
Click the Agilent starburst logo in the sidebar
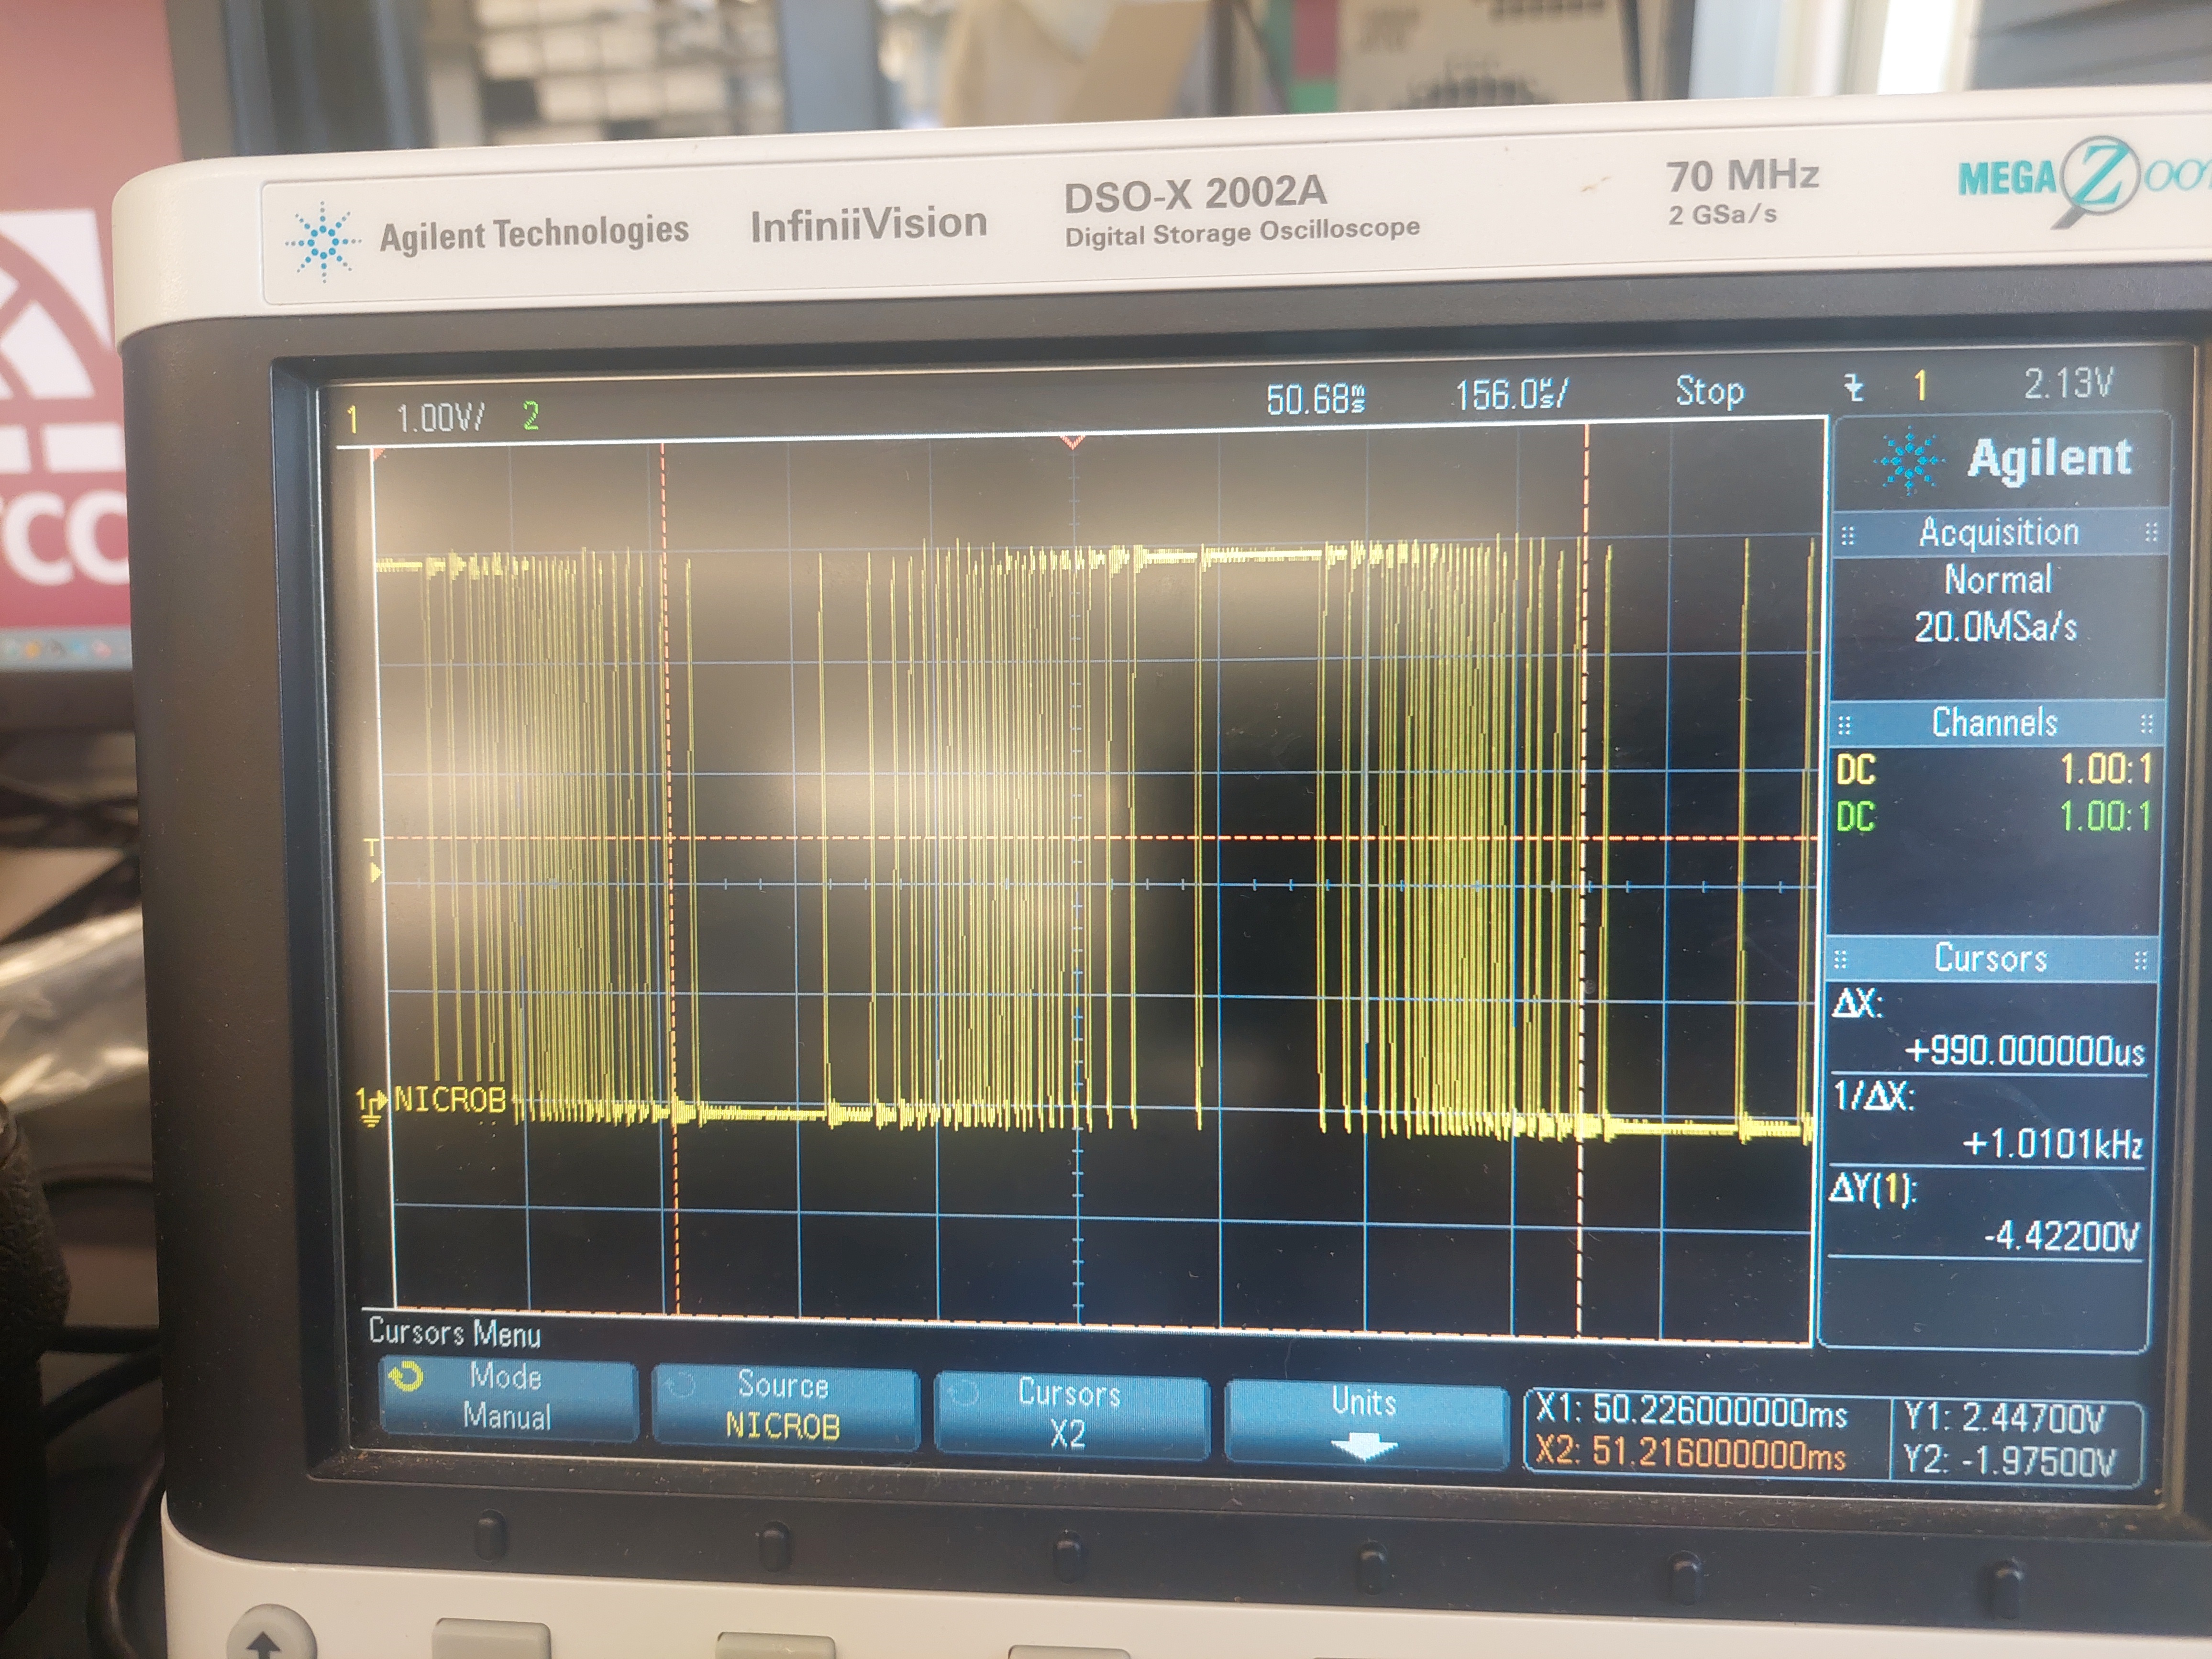point(1910,461)
